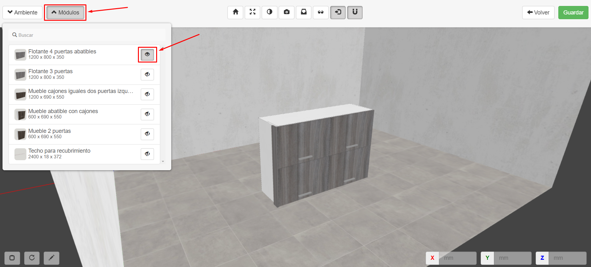Click the Buscar search field
Screen dimensions: 591x267
(87, 35)
